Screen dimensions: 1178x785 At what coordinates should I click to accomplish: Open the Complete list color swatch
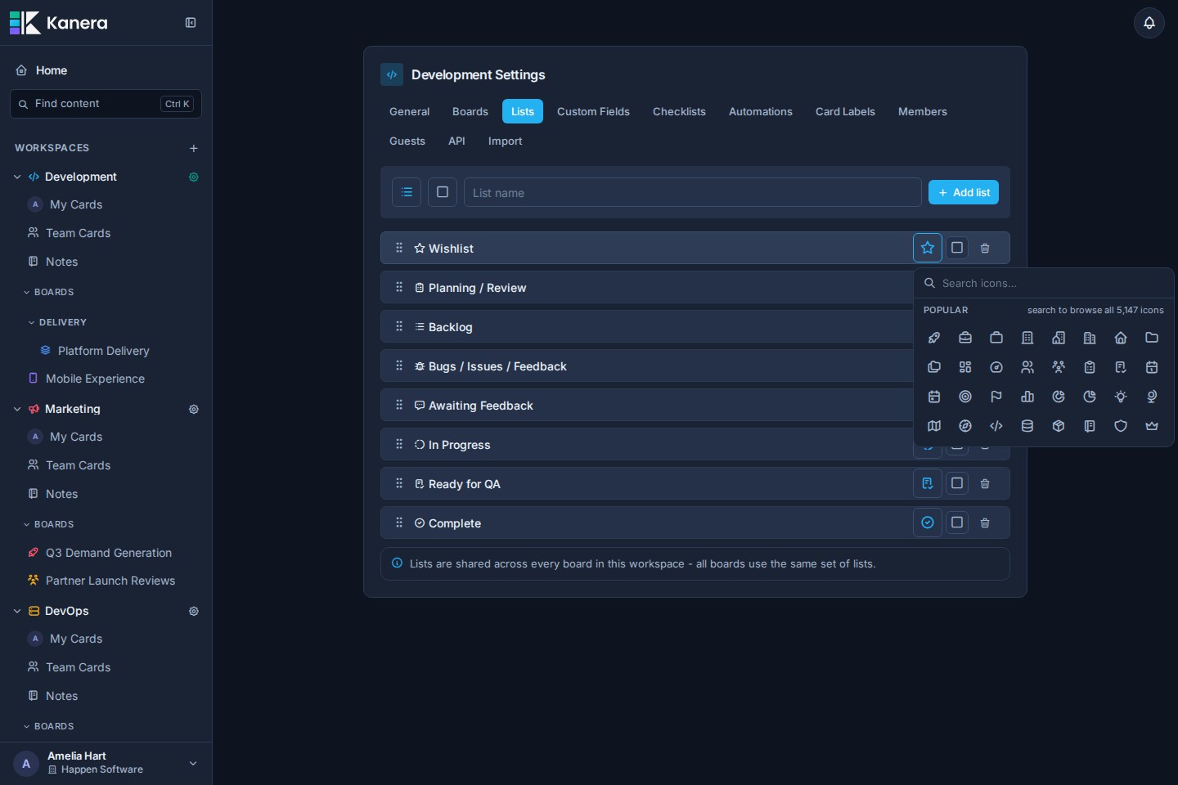pyautogui.click(x=957, y=523)
